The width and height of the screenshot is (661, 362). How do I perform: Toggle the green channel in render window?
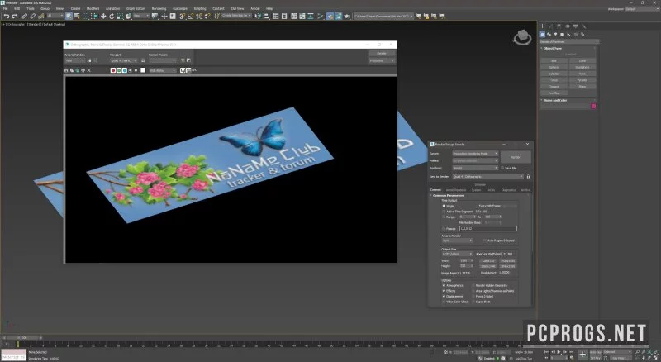pos(119,70)
